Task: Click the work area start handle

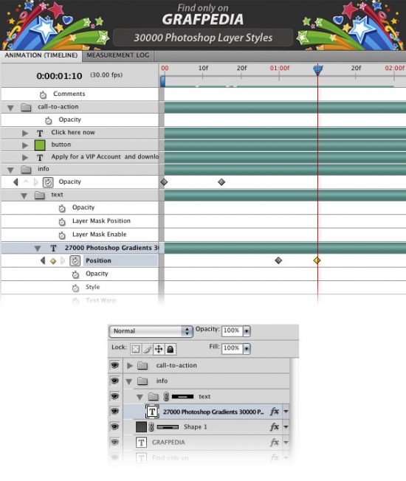Action: coord(162,81)
